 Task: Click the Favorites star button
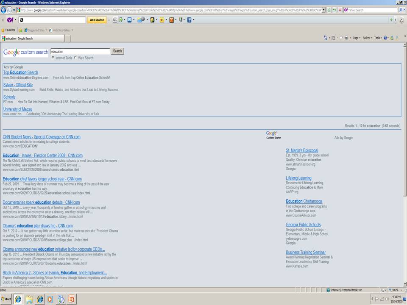[8, 30]
